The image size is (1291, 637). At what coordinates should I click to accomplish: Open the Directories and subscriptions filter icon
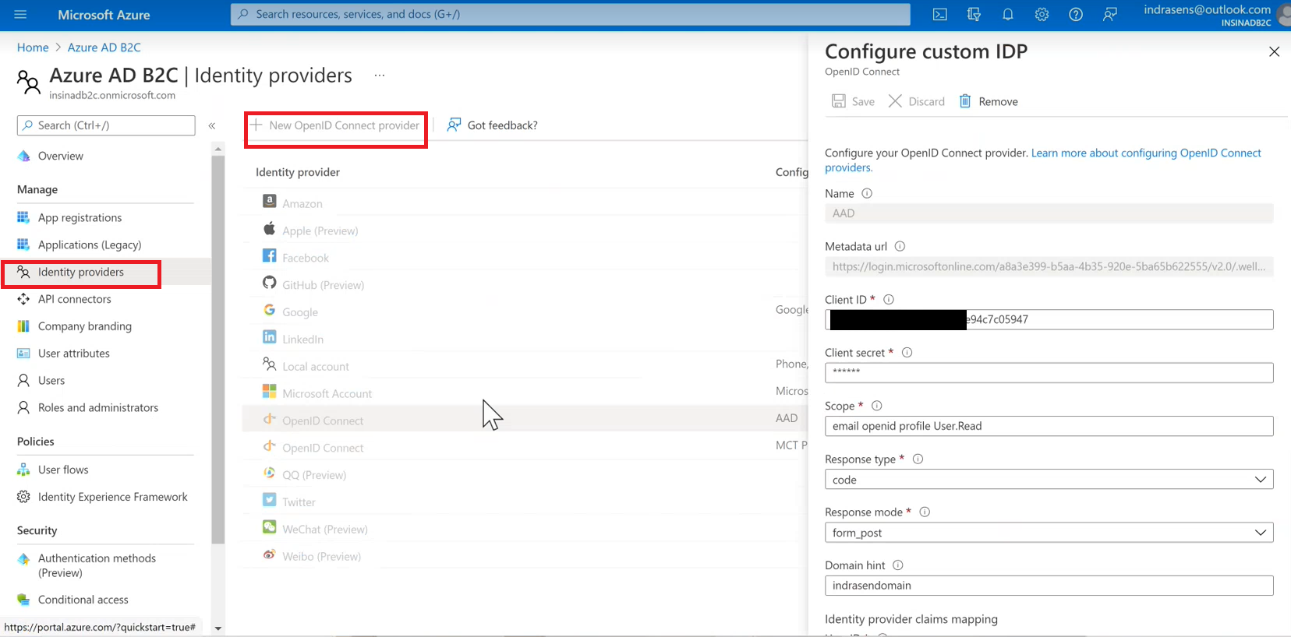974,15
